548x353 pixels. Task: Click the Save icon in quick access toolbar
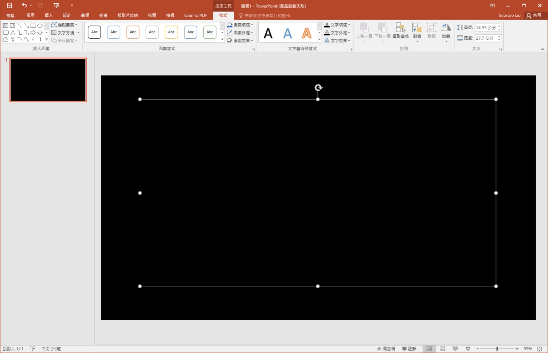[9, 5]
